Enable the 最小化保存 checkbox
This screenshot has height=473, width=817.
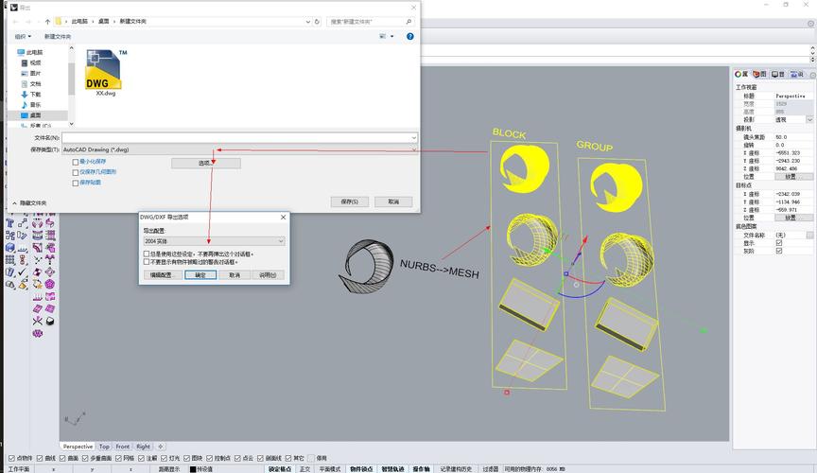point(76,162)
